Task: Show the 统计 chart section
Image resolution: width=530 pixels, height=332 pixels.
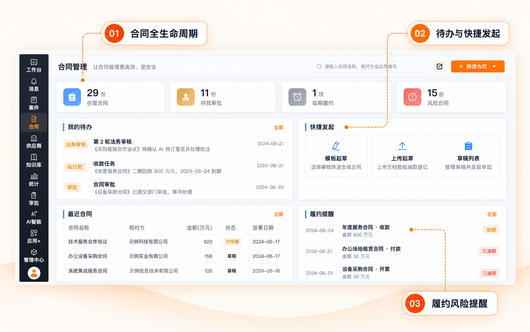Action: (34, 180)
